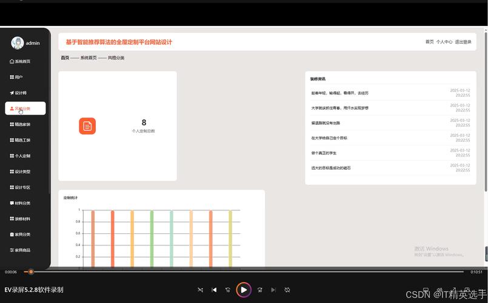Viewport: 488px width, 303px height.
Task: Click the total duration 0:10:51 label
Action: point(476,272)
